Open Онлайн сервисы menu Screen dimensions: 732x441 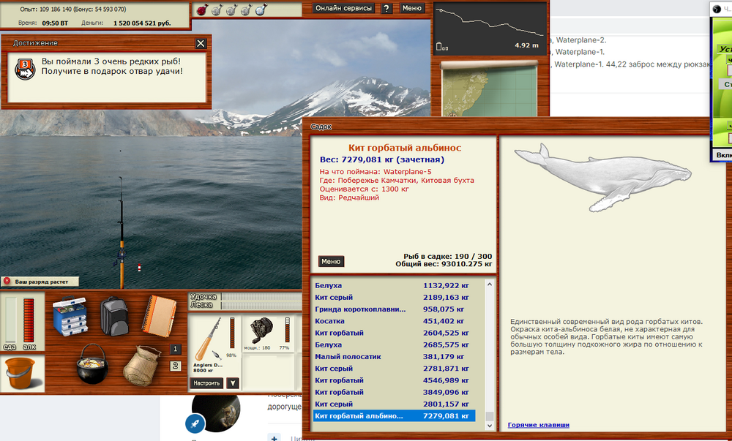point(344,9)
